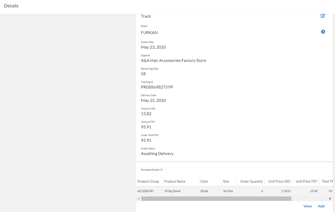Click the No Size cell
335x212 pixels.
(x=228, y=191)
